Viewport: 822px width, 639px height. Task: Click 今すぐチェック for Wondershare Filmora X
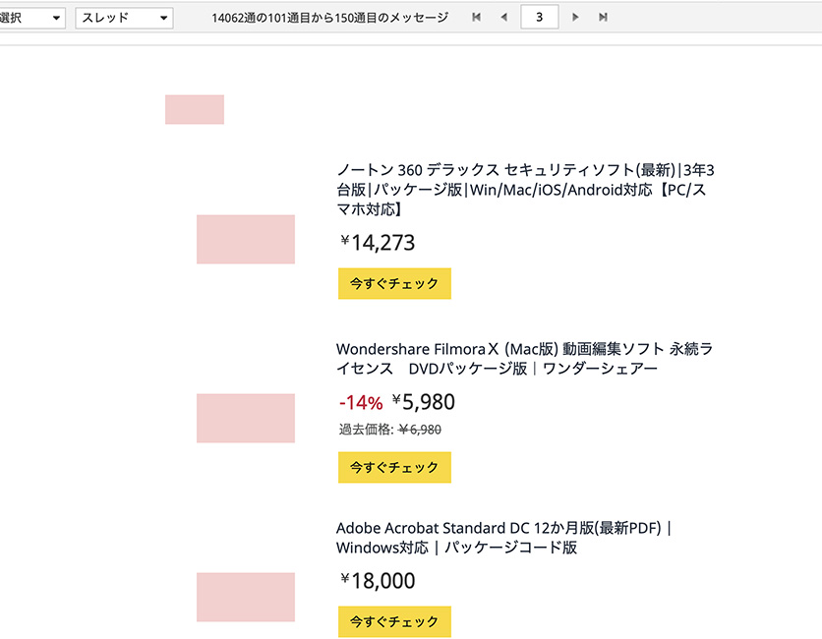394,467
